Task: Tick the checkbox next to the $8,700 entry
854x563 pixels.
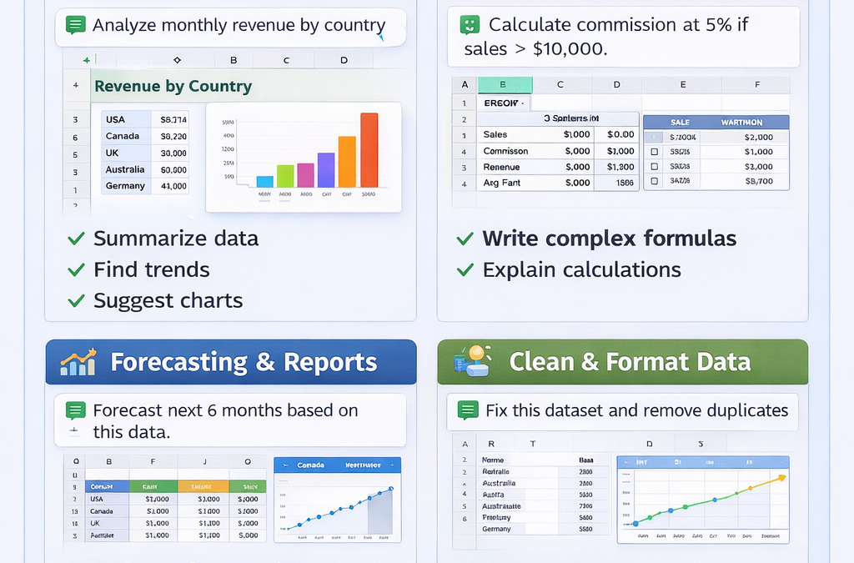Action: tap(654, 180)
